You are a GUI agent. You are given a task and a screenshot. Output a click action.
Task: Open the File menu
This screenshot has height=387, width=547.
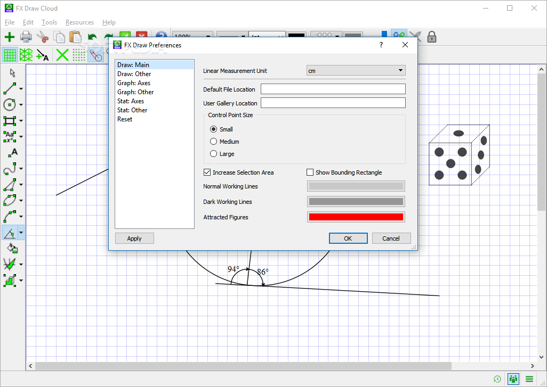tap(10, 22)
